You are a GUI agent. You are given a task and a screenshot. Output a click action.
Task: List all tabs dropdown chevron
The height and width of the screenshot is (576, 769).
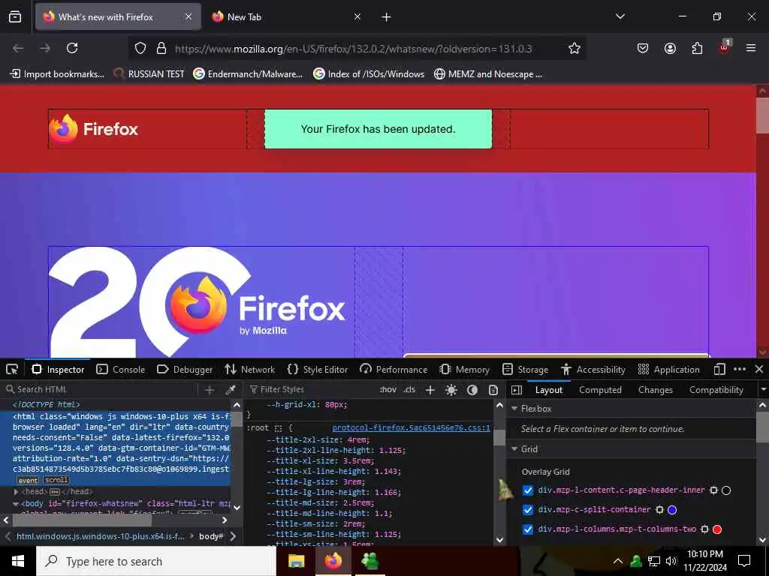pos(620,16)
